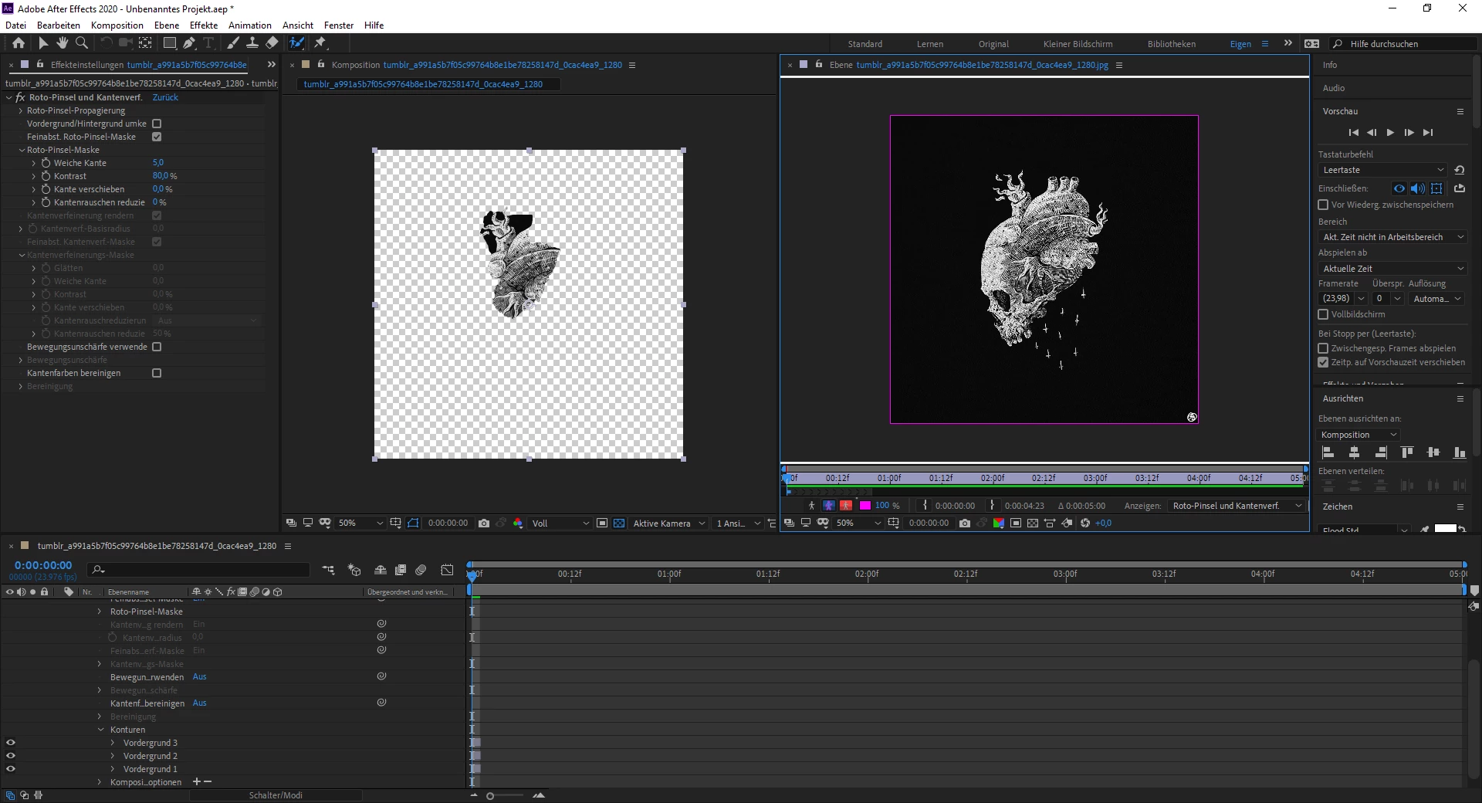
Task: Collapse the Konturen group in timeline
Action: pos(100,730)
